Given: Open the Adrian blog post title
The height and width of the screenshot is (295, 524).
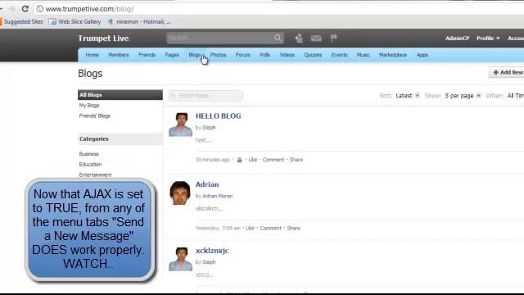Looking at the screenshot, I should 207,184.
